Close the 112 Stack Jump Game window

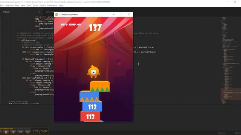[129, 14]
